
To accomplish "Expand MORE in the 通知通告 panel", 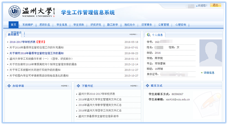I will point(133,34).
